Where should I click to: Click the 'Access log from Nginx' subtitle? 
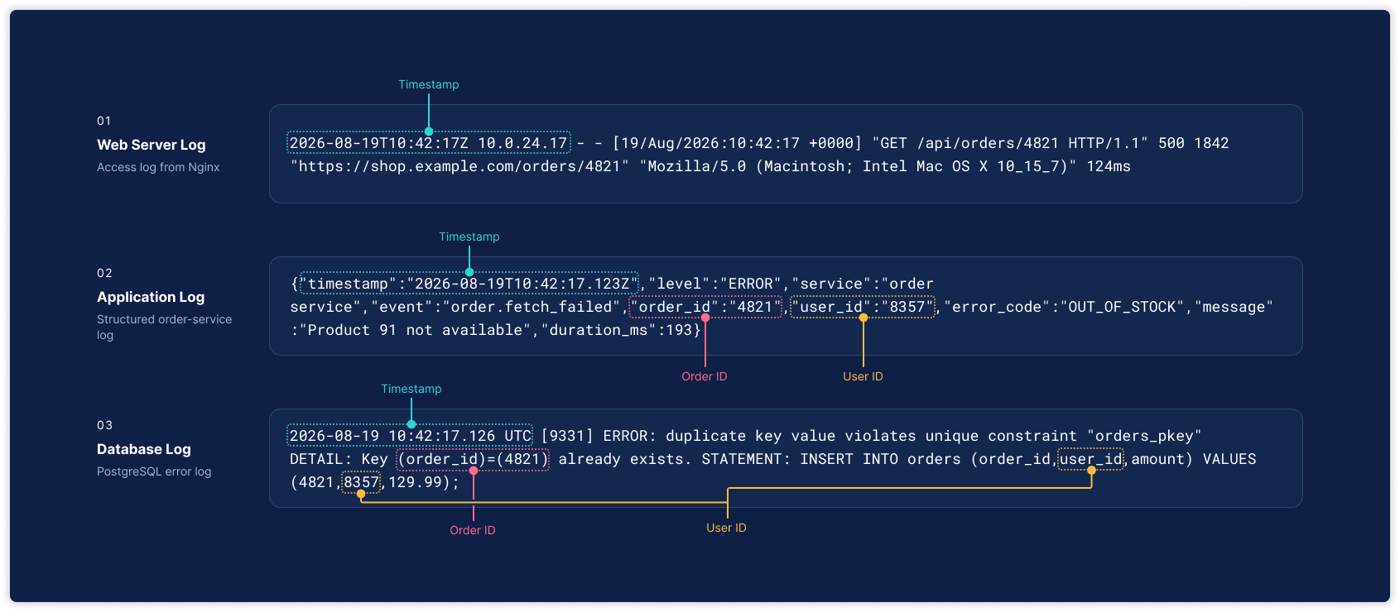click(158, 167)
